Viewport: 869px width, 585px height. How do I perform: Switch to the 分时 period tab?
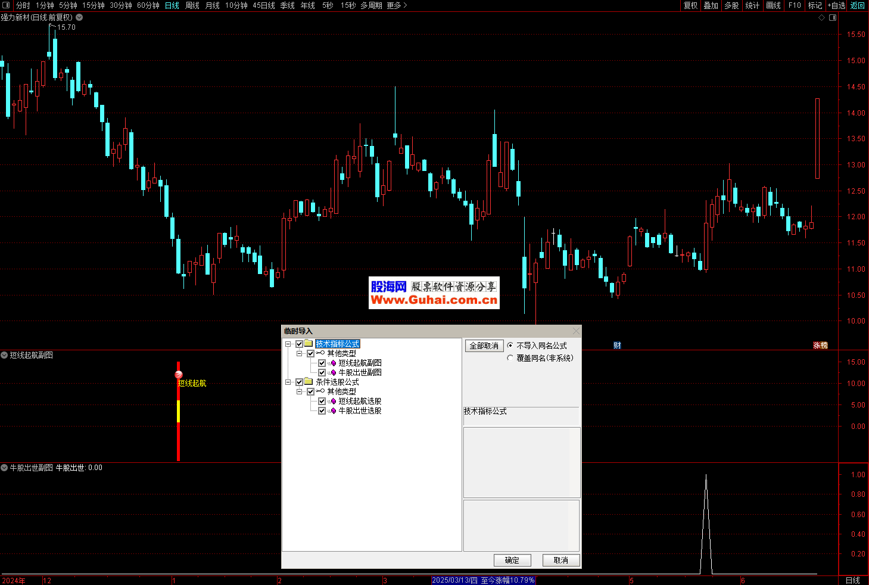point(23,5)
